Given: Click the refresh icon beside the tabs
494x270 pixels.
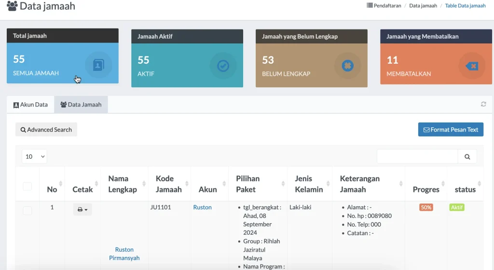Looking at the screenshot, I should click(483, 104).
